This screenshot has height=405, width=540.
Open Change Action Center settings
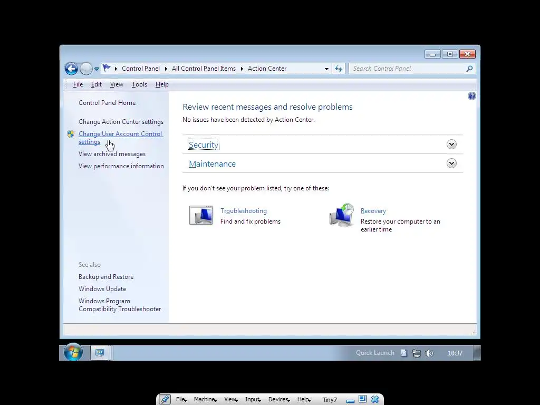click(121, 122)
